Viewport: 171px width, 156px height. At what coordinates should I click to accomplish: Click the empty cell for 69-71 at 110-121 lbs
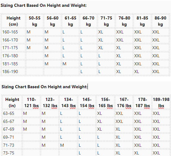[31, 137]
